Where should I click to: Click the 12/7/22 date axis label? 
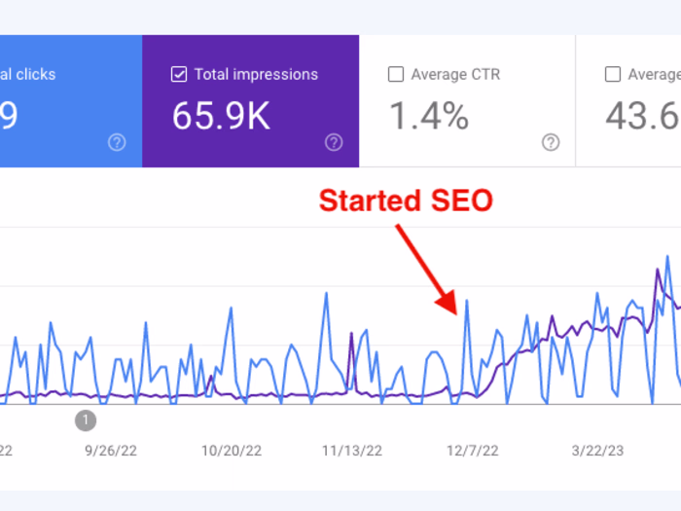[x=472, y=451]
